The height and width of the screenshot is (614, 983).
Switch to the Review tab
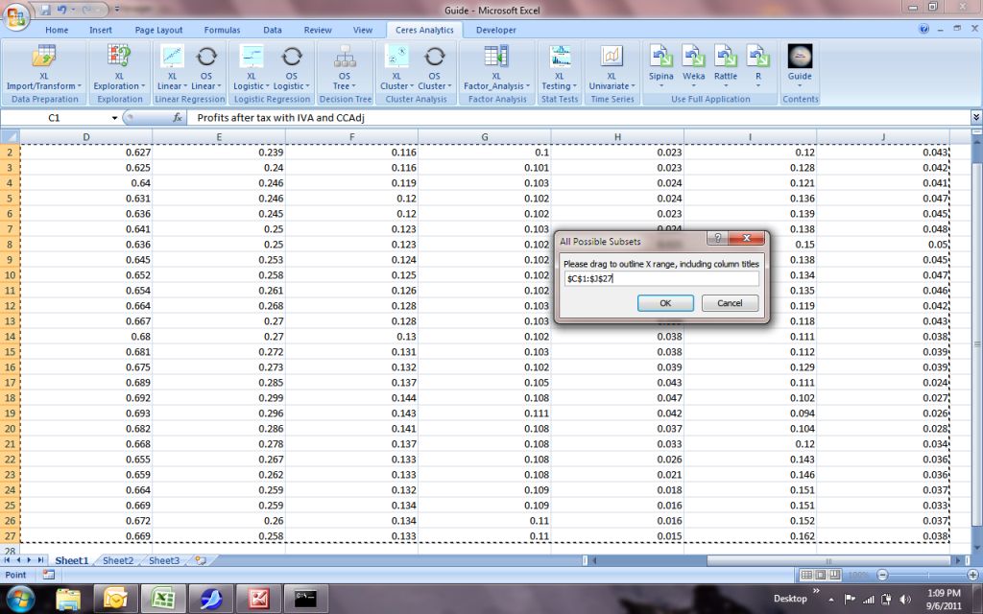[x=317, y=30]
